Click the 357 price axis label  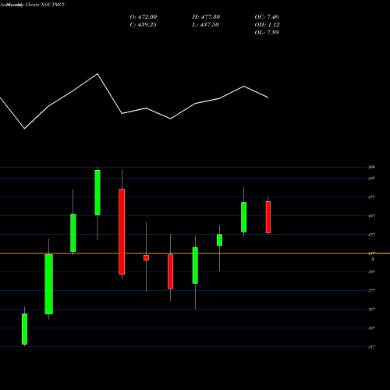pyautogui.click(x=371, y=310)
